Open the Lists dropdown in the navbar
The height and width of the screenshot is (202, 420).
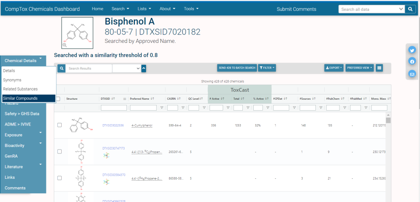click(x=144, y=9)
